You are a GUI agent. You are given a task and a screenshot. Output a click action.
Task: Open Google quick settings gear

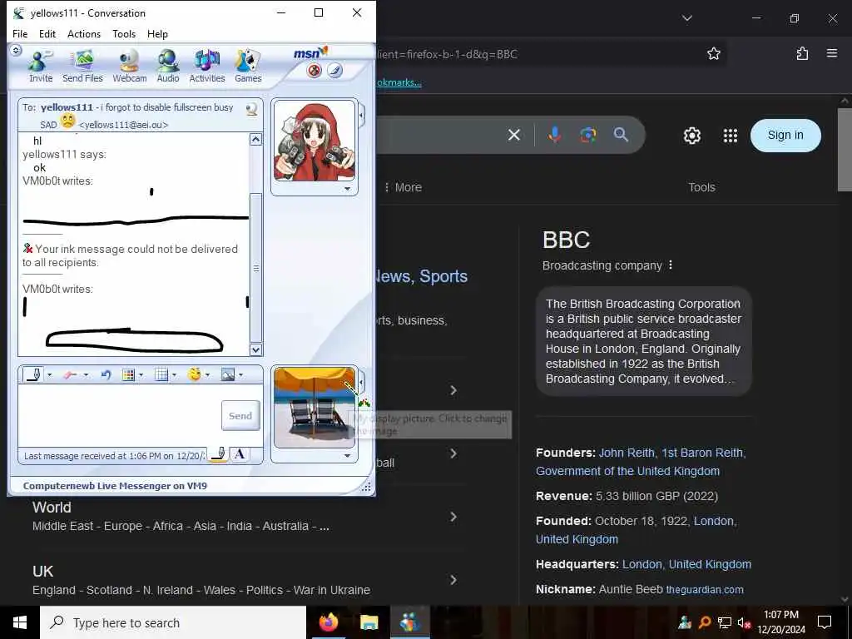(691, 136)
